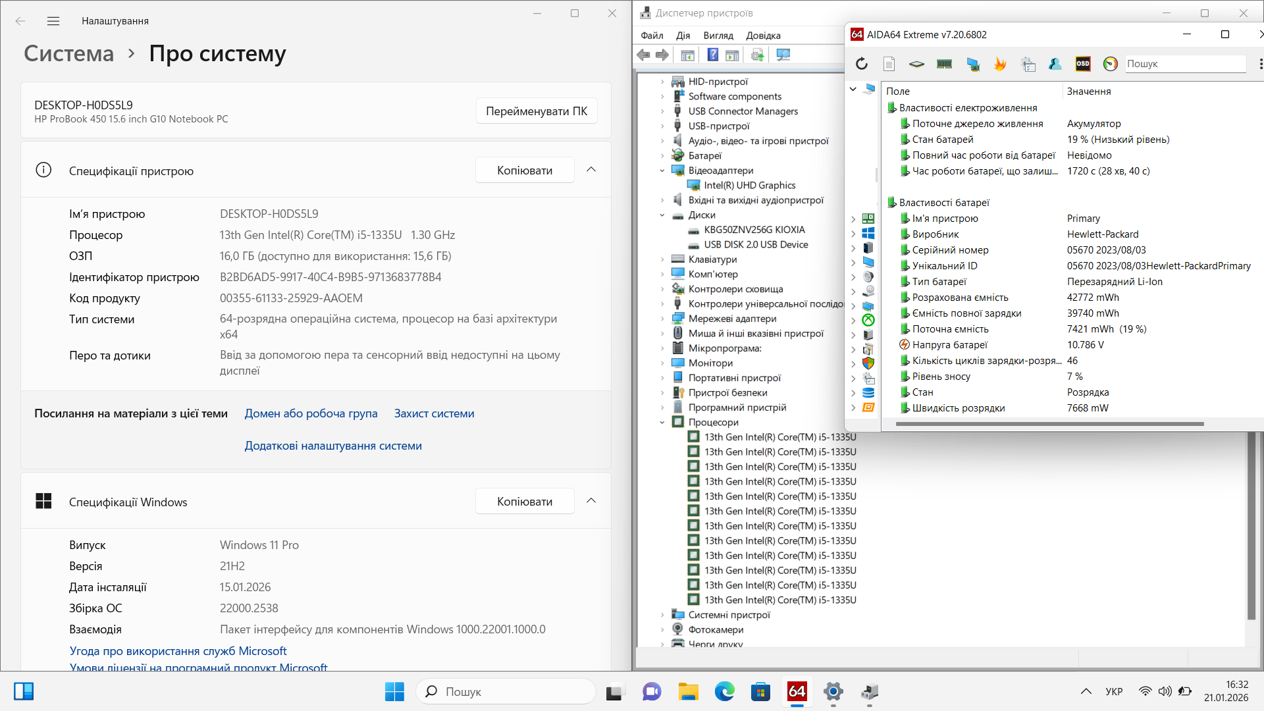1264x711 pixels.
Task: Open the flame stability test icon
Action: [x=1000, y=64]
